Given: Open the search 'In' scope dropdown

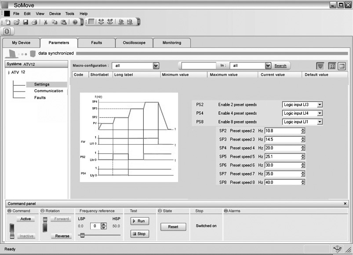Looking at the screenshot, I should pos(268,66).
